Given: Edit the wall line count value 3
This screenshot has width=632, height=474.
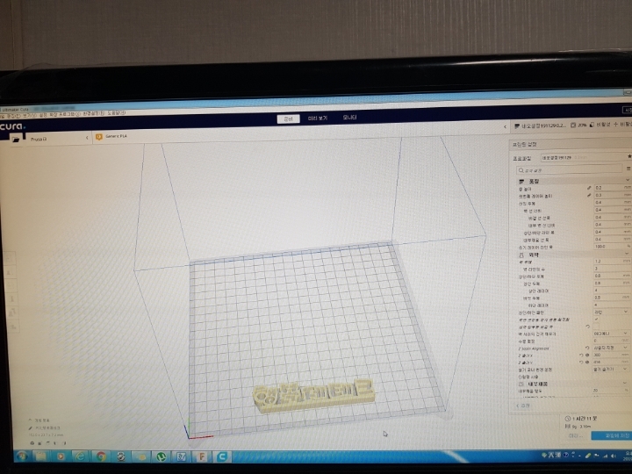Looking at the screenshot, I should point(613,269).
